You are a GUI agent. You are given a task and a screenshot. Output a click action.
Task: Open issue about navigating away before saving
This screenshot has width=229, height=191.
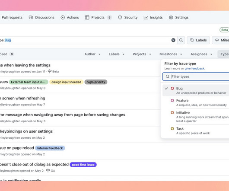pyautogui.click(x=63, y=115)
